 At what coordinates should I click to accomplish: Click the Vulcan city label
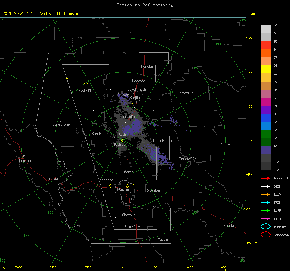164,239
